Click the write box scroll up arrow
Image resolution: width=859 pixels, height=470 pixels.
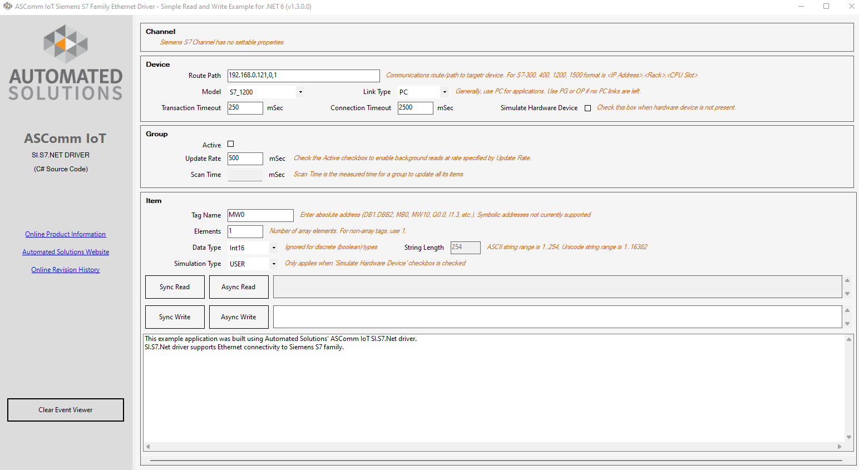point(847,310)
